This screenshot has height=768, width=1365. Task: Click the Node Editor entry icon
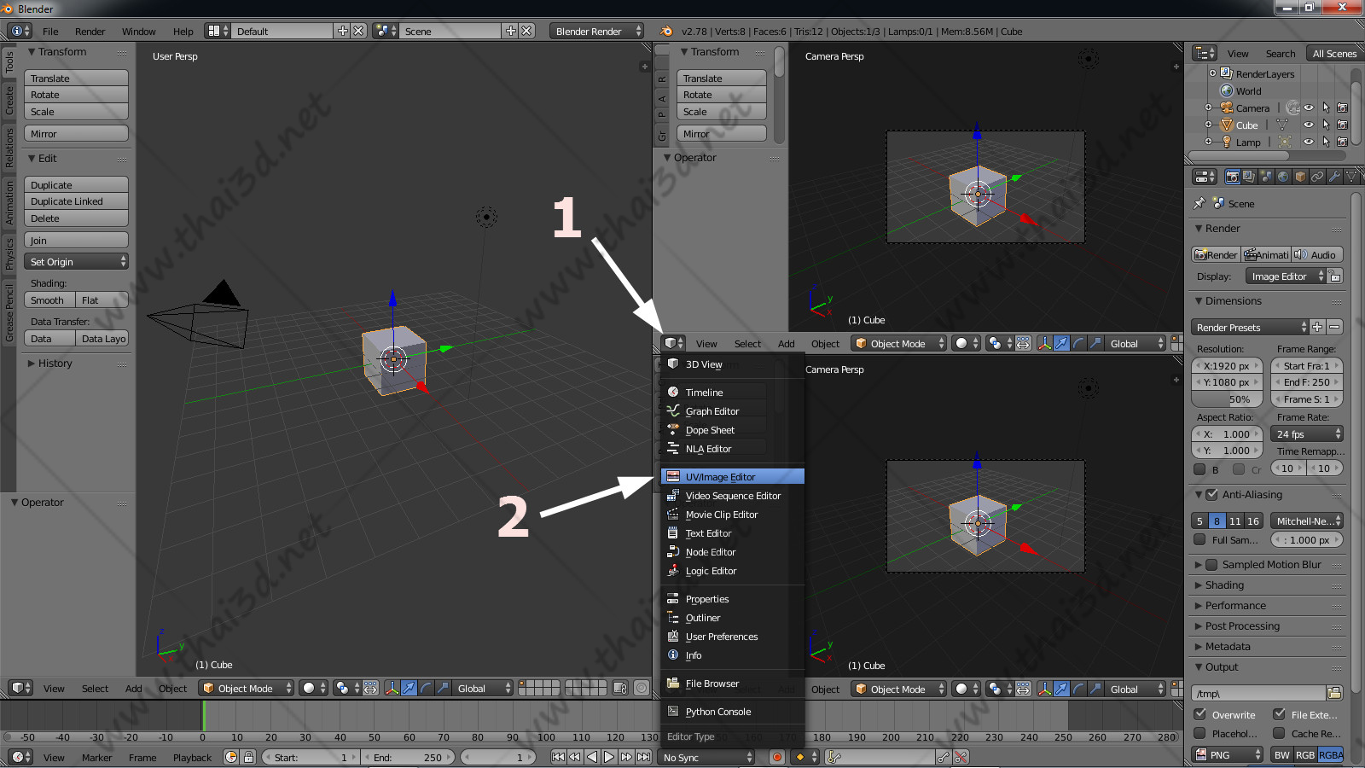(673, 552)
